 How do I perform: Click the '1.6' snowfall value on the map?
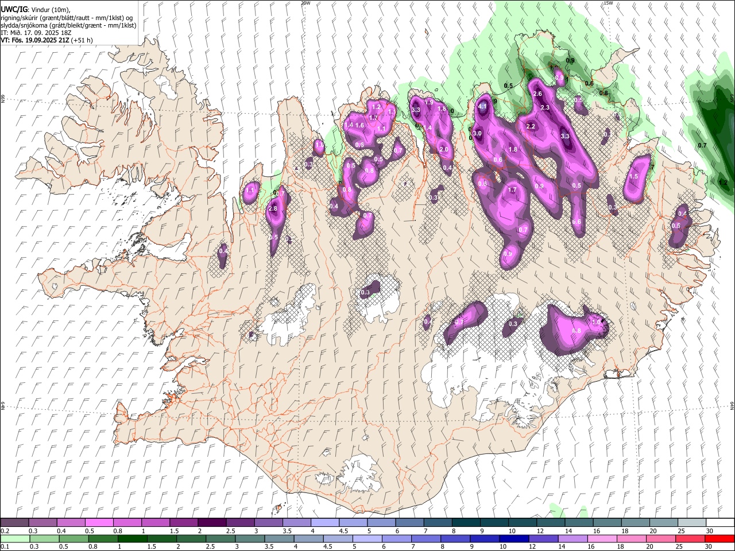point(359,125)
